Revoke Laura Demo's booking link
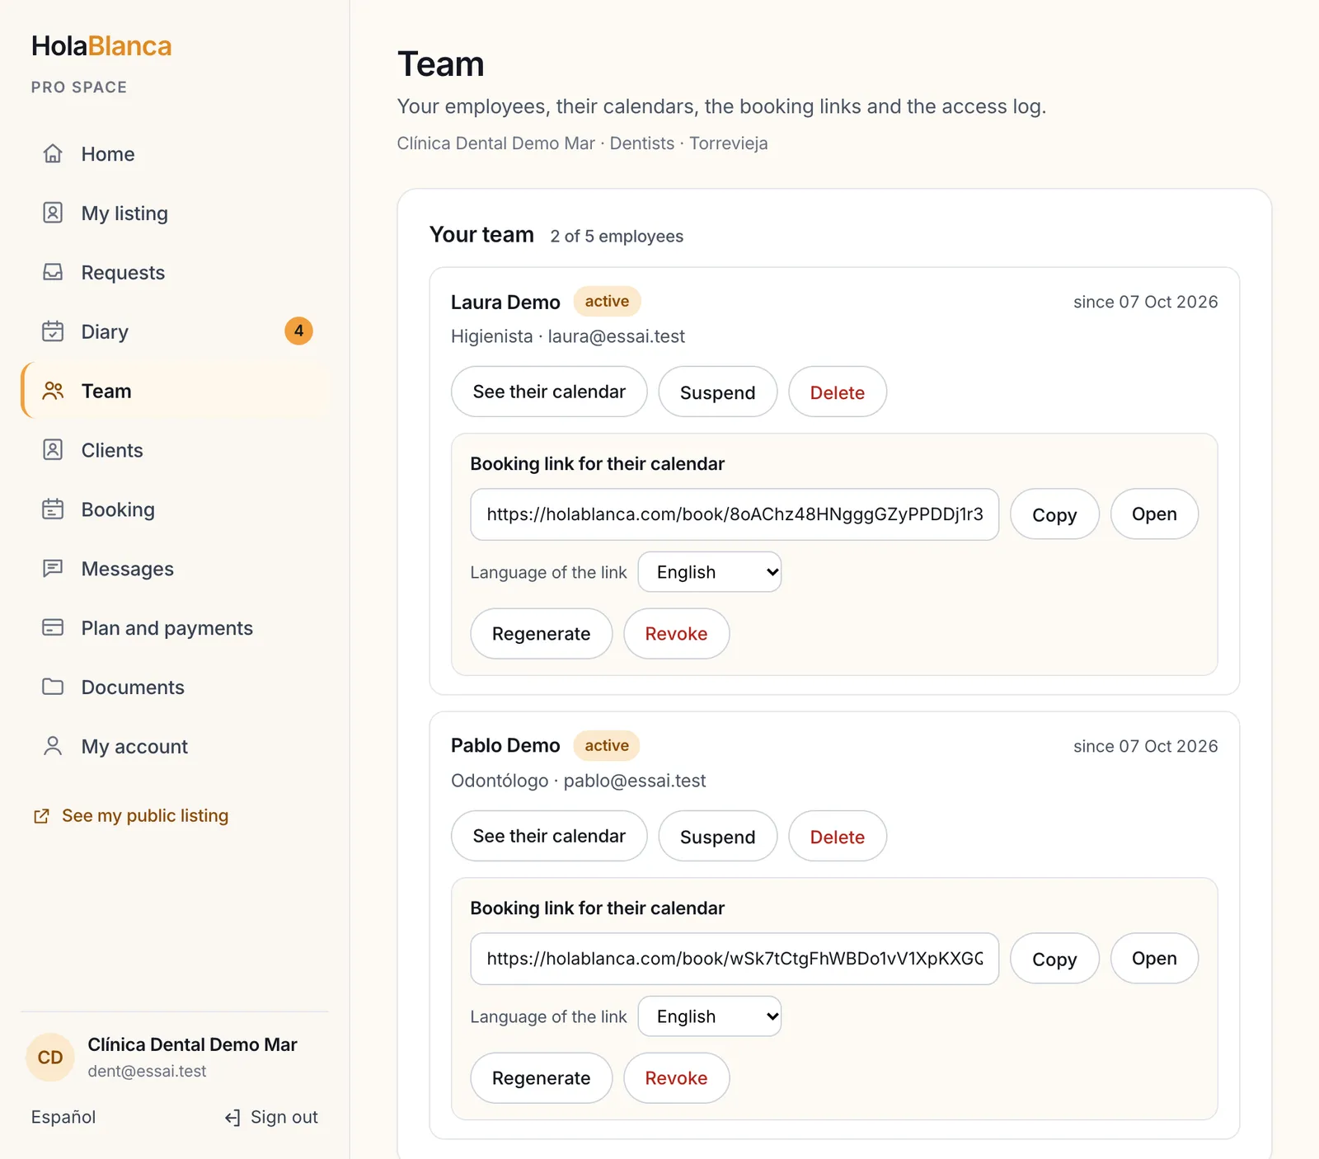Screen dimensions: 1319x1159 click(676, 634)
